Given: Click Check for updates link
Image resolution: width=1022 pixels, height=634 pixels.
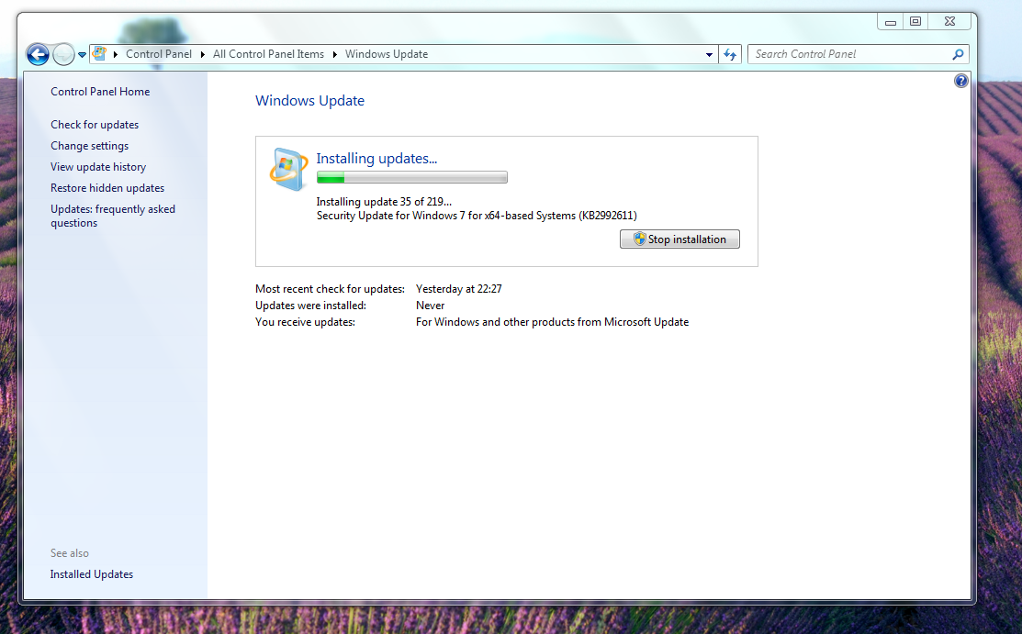Looking at the screenshot, I should [95, 125].
